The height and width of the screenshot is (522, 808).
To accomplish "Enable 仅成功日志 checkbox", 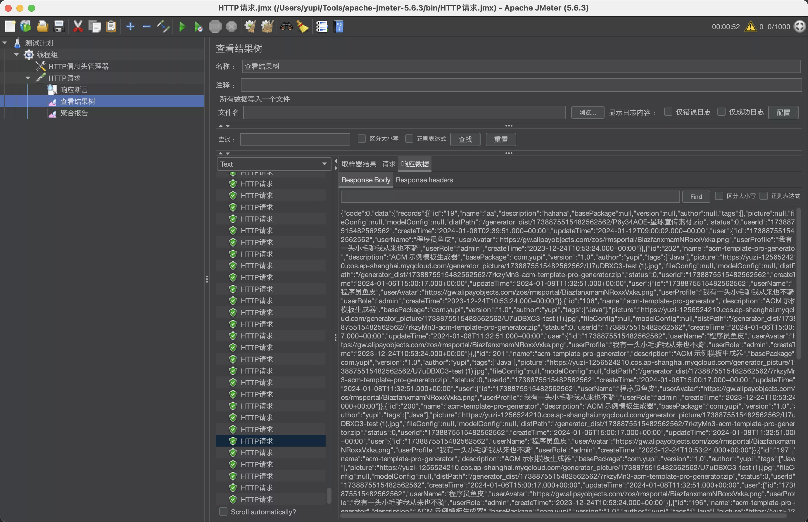I will (721, 112).
